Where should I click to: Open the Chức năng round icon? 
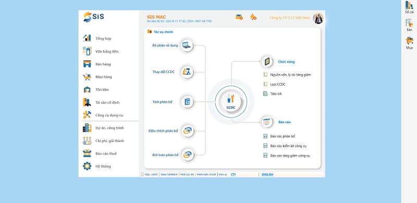(267, 62)
